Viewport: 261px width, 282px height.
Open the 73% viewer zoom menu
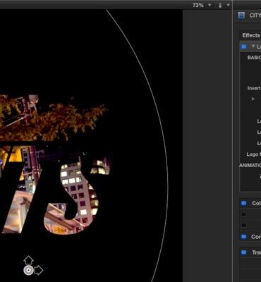pos(202,6)
